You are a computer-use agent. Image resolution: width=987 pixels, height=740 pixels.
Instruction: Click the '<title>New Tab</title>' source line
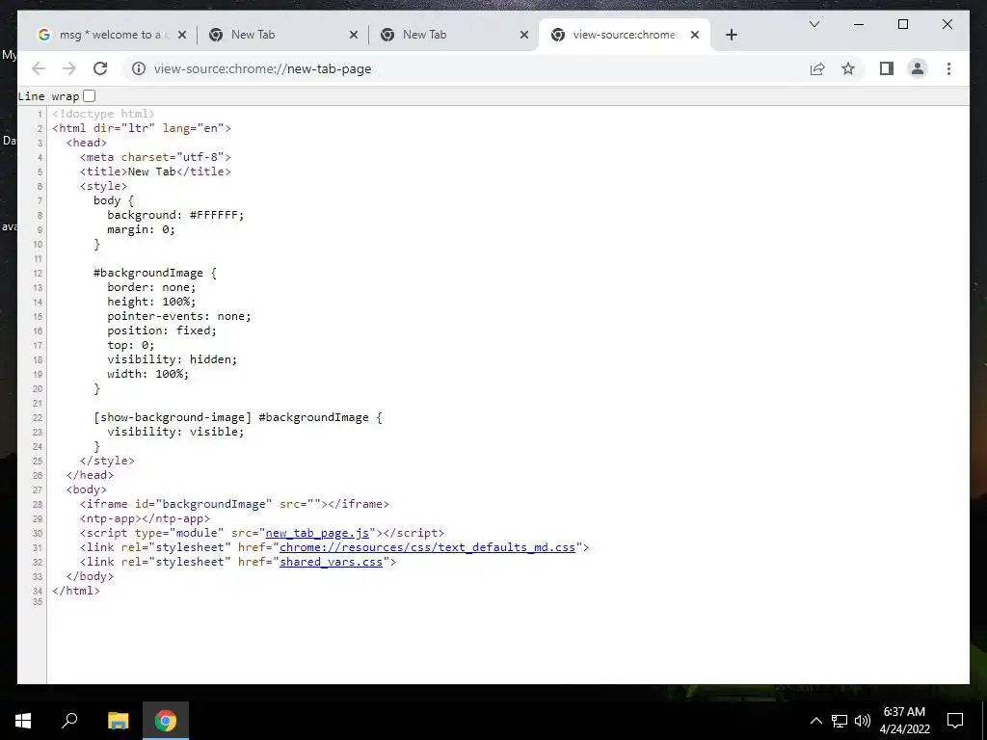point(155,172)
